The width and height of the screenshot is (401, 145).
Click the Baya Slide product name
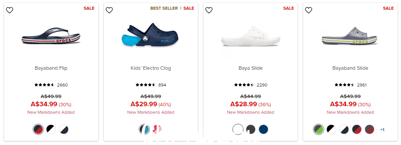coord(251,68)
